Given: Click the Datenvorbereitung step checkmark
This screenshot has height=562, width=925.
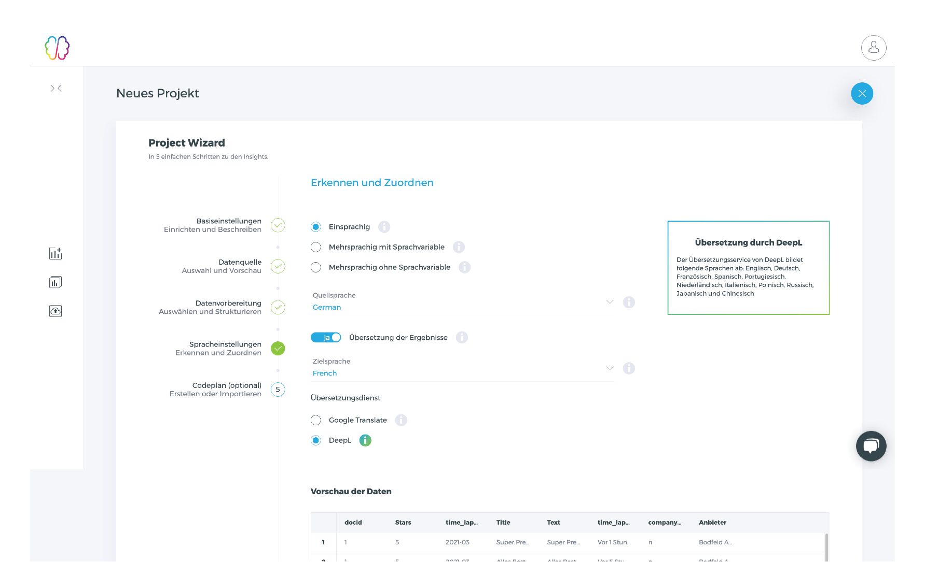Looking at the screenshot, I should coord(278,307).
